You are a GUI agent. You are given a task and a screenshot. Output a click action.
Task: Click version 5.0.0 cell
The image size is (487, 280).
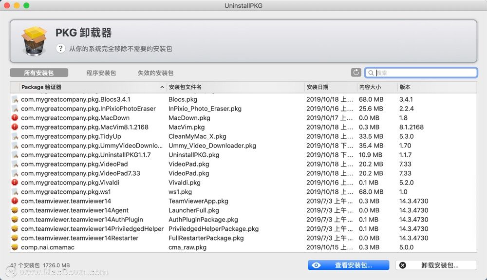pyautogui.click(x=406, y=247)
